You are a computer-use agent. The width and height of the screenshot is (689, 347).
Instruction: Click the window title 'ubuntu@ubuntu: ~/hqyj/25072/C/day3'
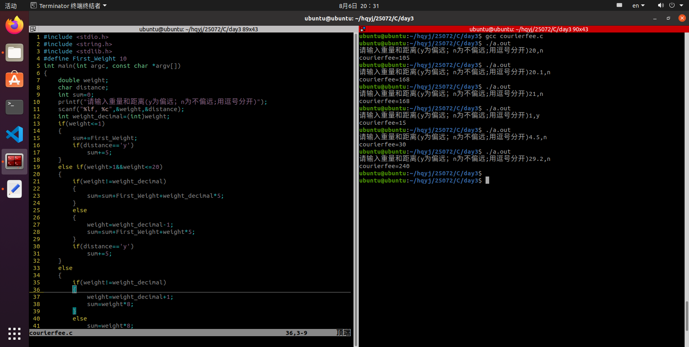(359, 18)
